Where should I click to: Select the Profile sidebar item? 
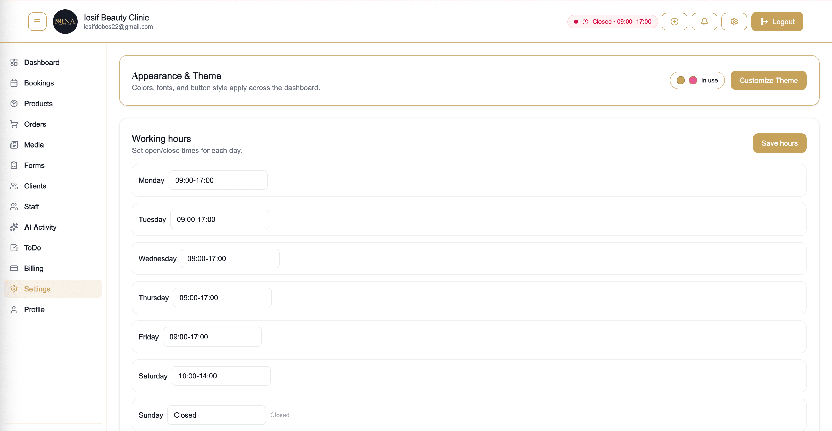(x=34, y=309)
